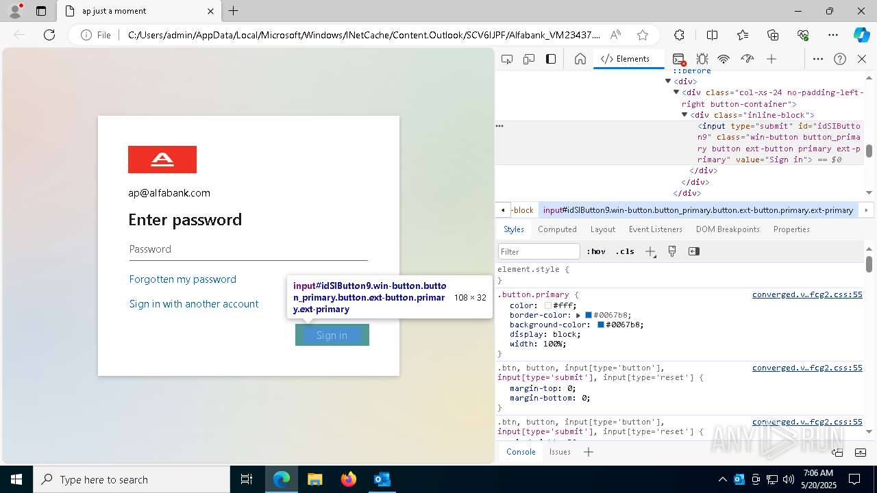Click the Read aloud icon in address bar

[615, 35]
